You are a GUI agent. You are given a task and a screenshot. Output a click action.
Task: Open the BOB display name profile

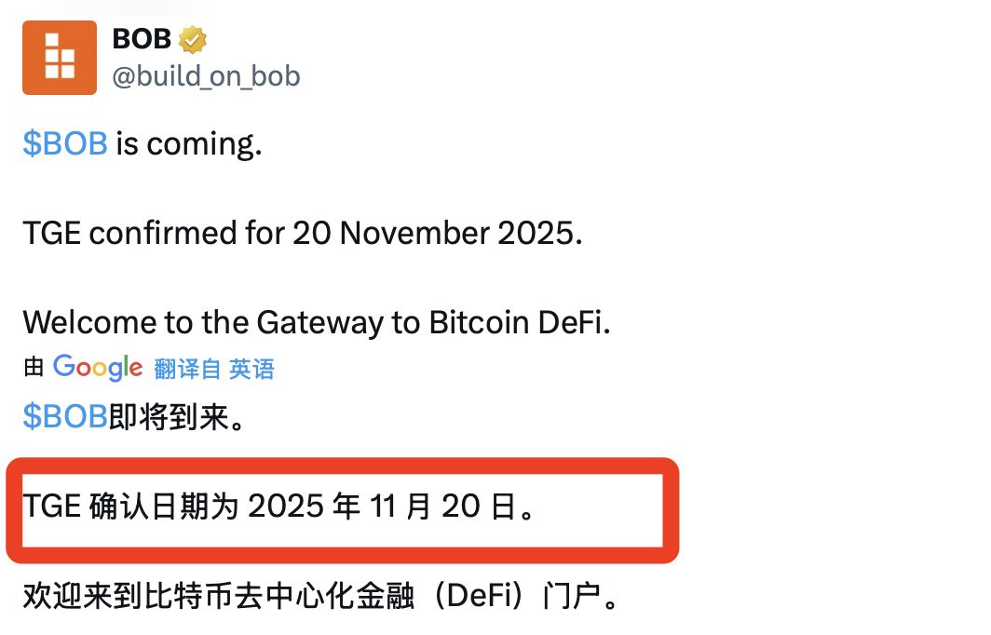click(141, 39)
